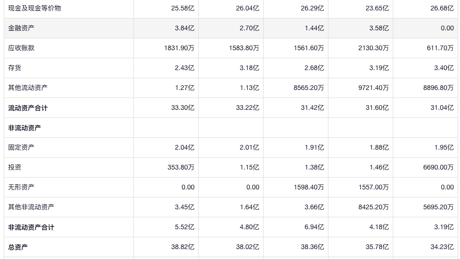Click the 现金及现金等价物 row label
This screenshot has width=460, height=259.
click(34, 8)
